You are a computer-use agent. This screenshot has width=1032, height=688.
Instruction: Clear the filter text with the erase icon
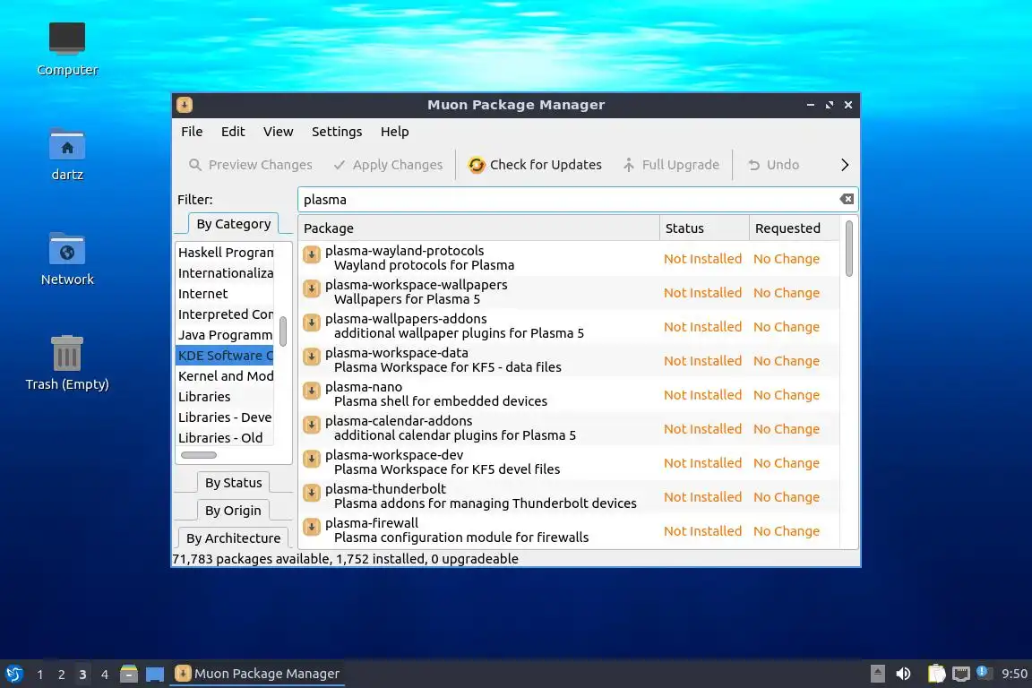847,199
